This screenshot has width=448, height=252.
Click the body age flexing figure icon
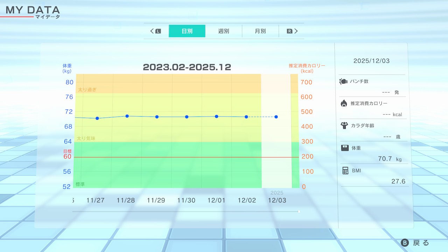coord(344,125)
